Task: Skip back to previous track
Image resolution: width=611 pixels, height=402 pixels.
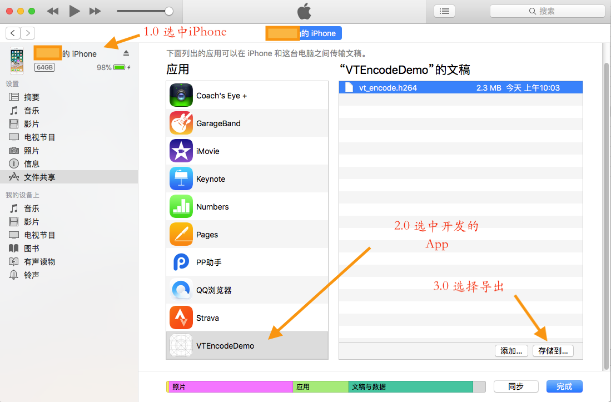Action: pos(53,11)
